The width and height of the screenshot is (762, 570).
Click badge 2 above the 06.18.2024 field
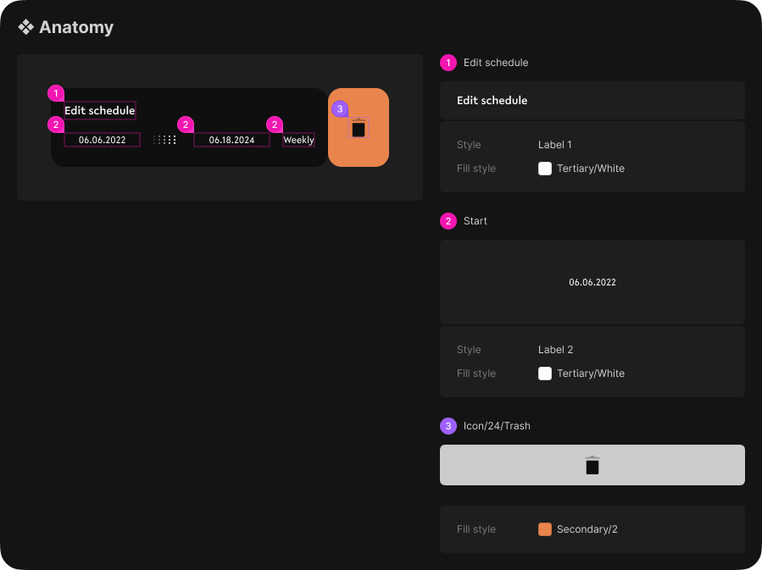(186, 124)
